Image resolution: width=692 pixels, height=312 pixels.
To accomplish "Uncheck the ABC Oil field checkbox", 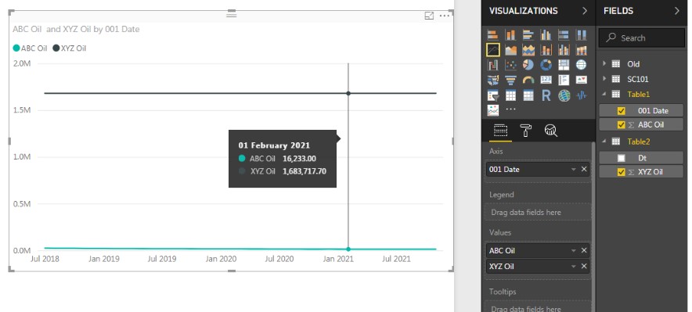I will [622, 124].
